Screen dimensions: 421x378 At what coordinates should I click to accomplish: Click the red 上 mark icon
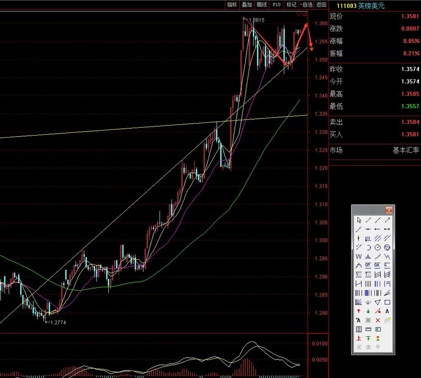pos(358,338)
